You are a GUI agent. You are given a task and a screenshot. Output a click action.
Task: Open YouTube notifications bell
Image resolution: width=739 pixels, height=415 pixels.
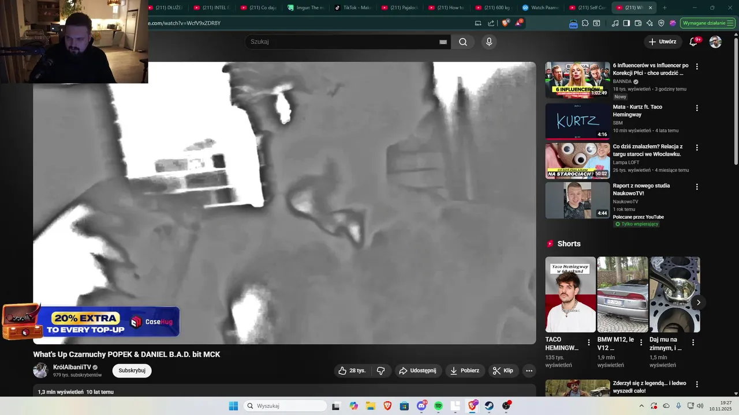point(694,41)
